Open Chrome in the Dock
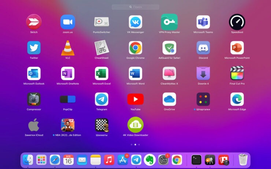This screenshot has height=169, width=271. click(x=177, y=160)
